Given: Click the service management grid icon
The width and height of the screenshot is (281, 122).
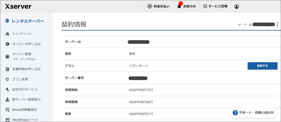Looking at the screenshot, I should click(x=205, y=6).
